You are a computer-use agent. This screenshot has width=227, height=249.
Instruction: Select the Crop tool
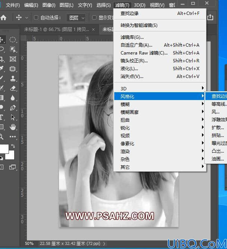(1, 59)
